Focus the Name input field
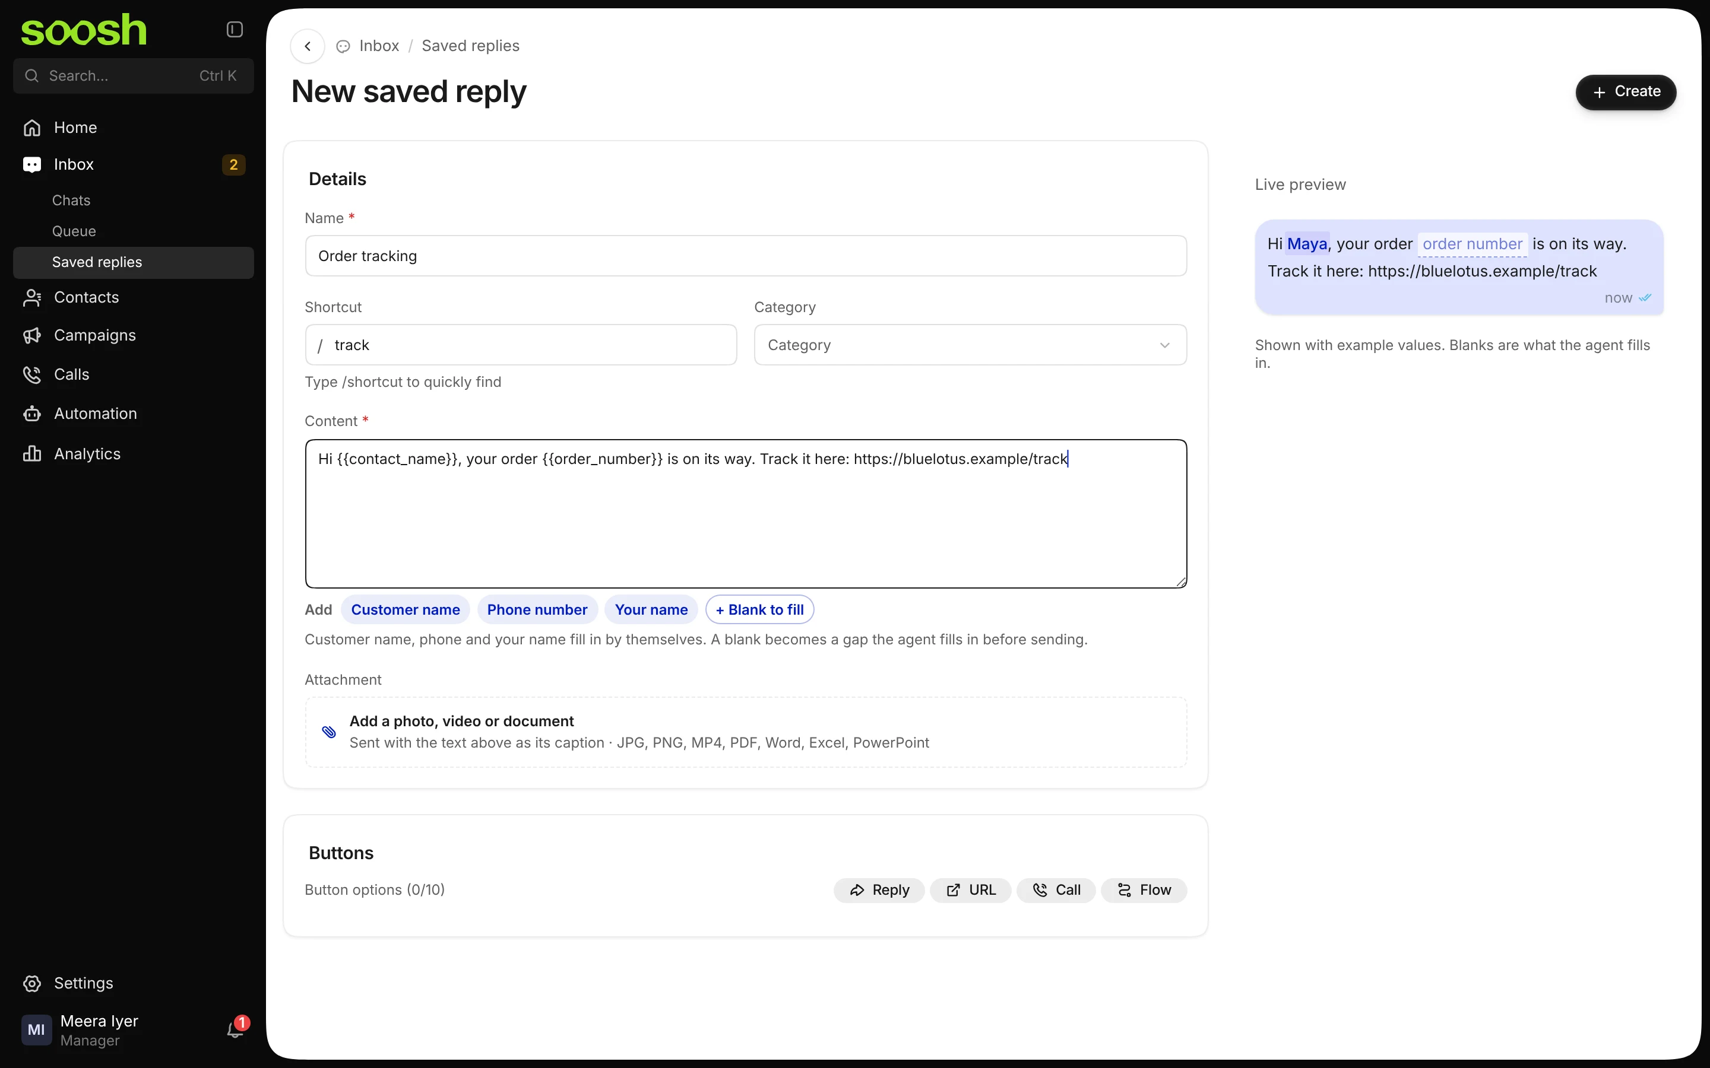 [746, 256]
